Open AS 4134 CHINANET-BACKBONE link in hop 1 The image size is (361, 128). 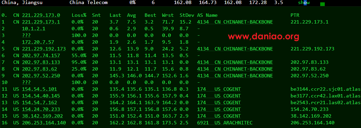tap(235, 22)
